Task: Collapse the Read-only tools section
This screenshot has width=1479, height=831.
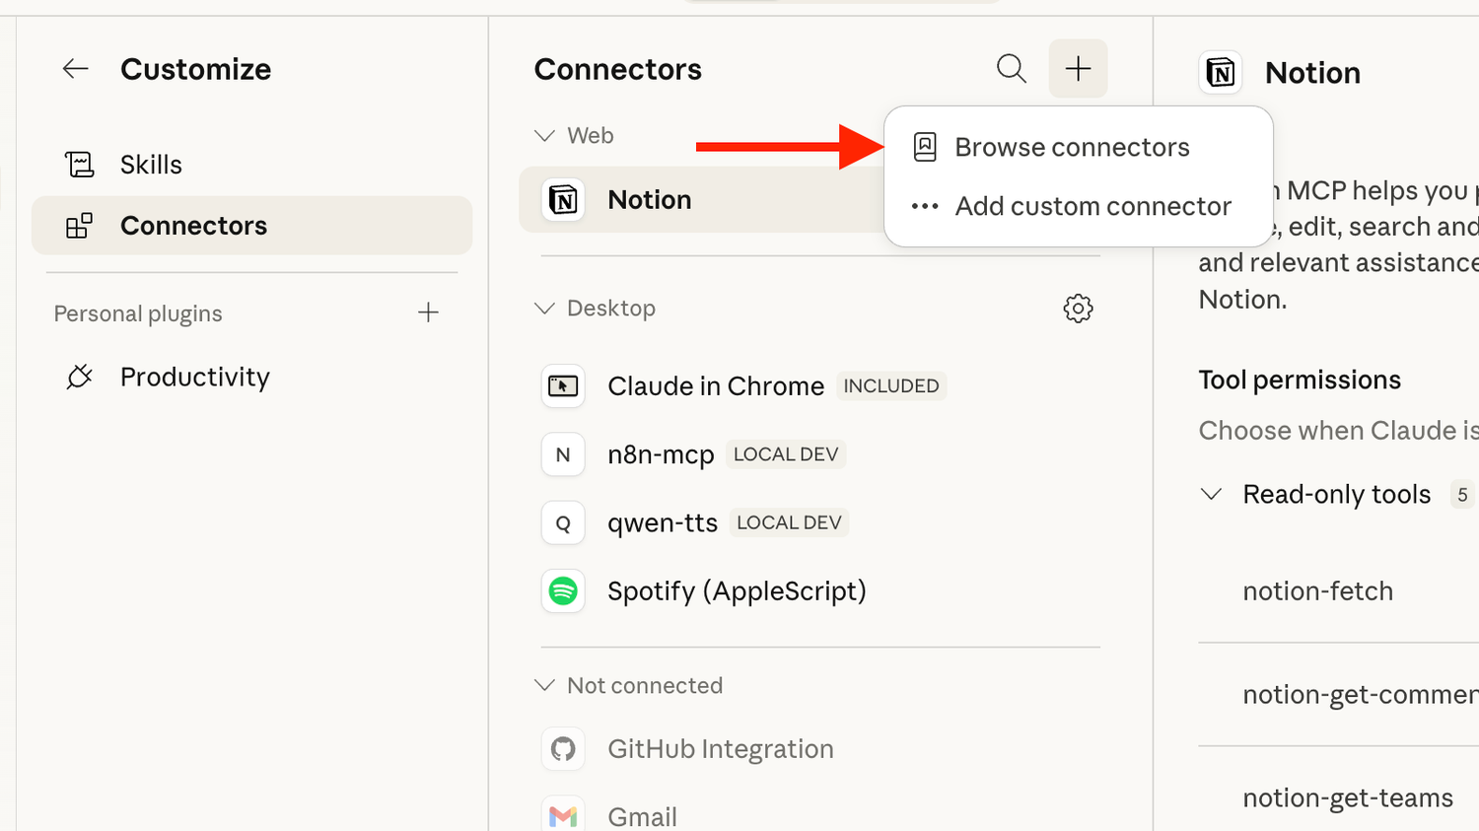Action: 1211,494
